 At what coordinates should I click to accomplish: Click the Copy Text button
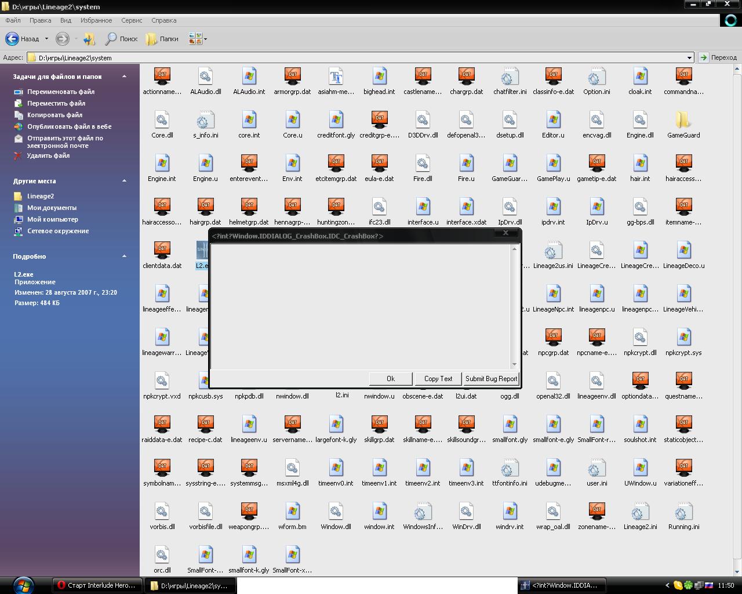click(438, 379)
